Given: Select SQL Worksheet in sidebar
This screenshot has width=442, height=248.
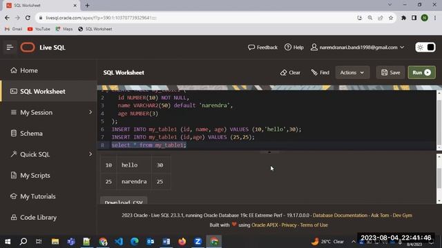Looking at the screenshot, I should 48,92.
